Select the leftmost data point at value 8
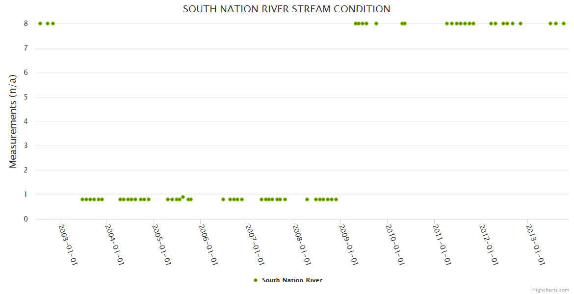 tap(40, 24)
